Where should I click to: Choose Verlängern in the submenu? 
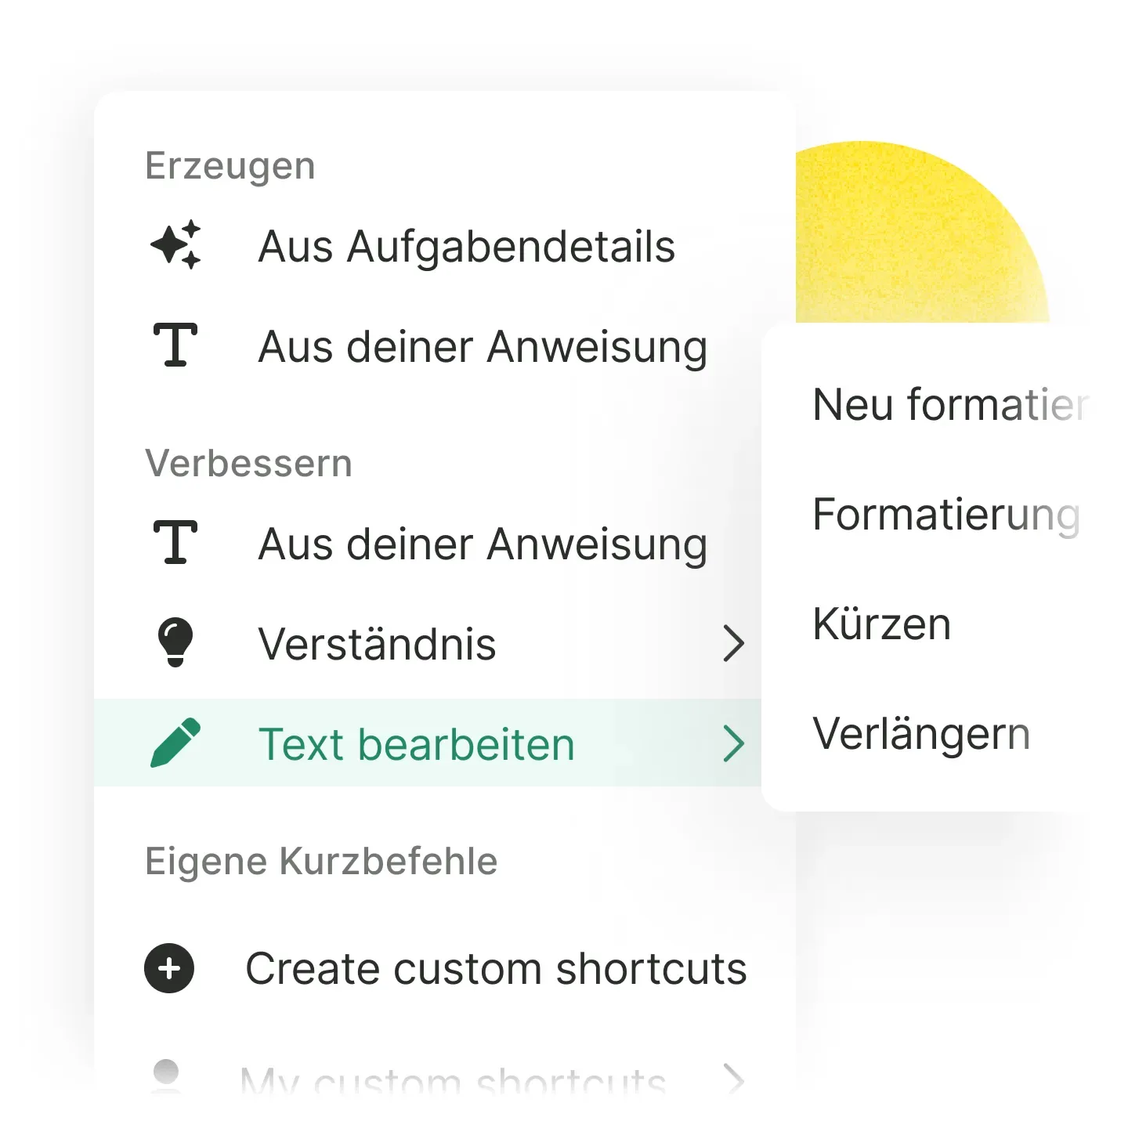[921, 734]
